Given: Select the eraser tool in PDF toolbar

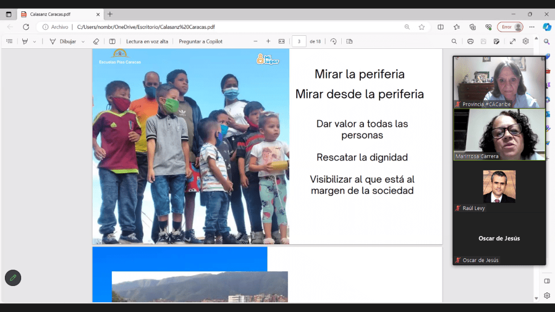Looking at the screenshot, I should (96, 41).
